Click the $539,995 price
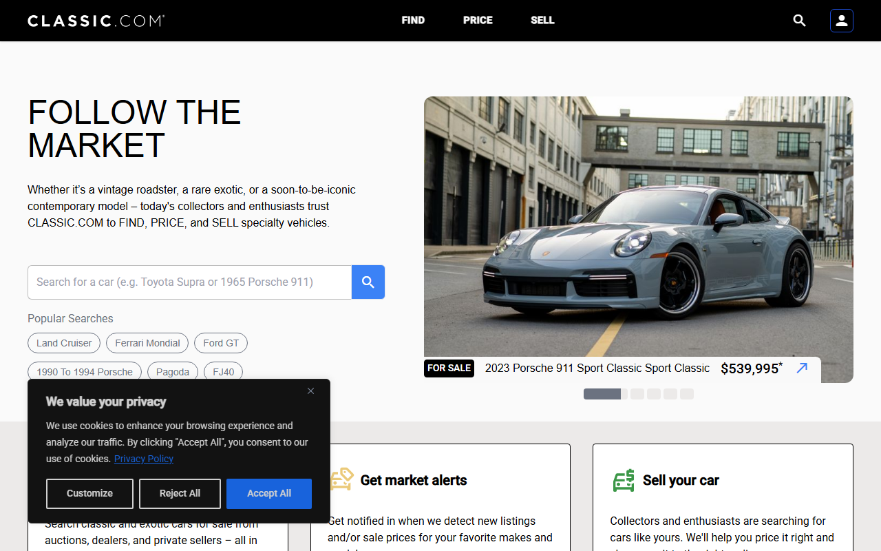This screenshot has width=881, height=551. [x=752, y=368]
